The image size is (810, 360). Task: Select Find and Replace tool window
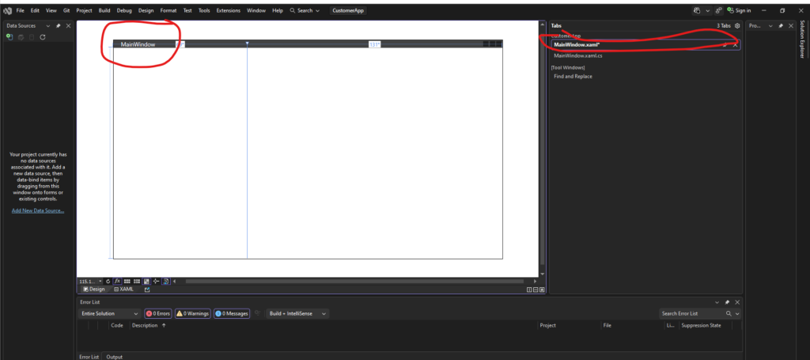point(573,77)
